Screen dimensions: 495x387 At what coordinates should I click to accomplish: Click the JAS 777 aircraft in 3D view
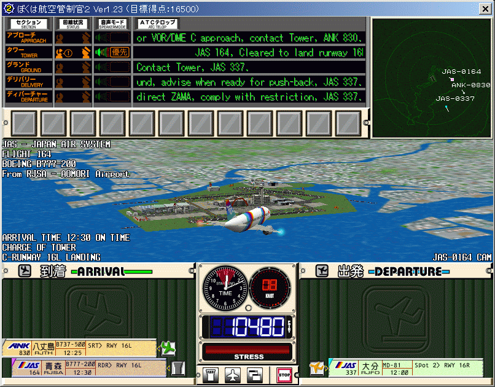coord(247,220)
